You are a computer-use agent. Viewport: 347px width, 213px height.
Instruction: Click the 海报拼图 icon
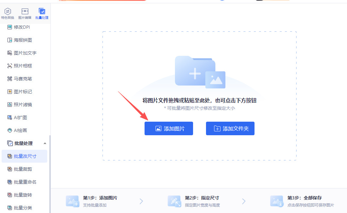click(x=9, y=40)
